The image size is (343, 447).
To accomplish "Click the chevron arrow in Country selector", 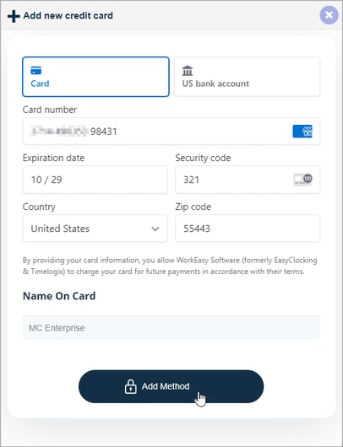I will point(155,229).
